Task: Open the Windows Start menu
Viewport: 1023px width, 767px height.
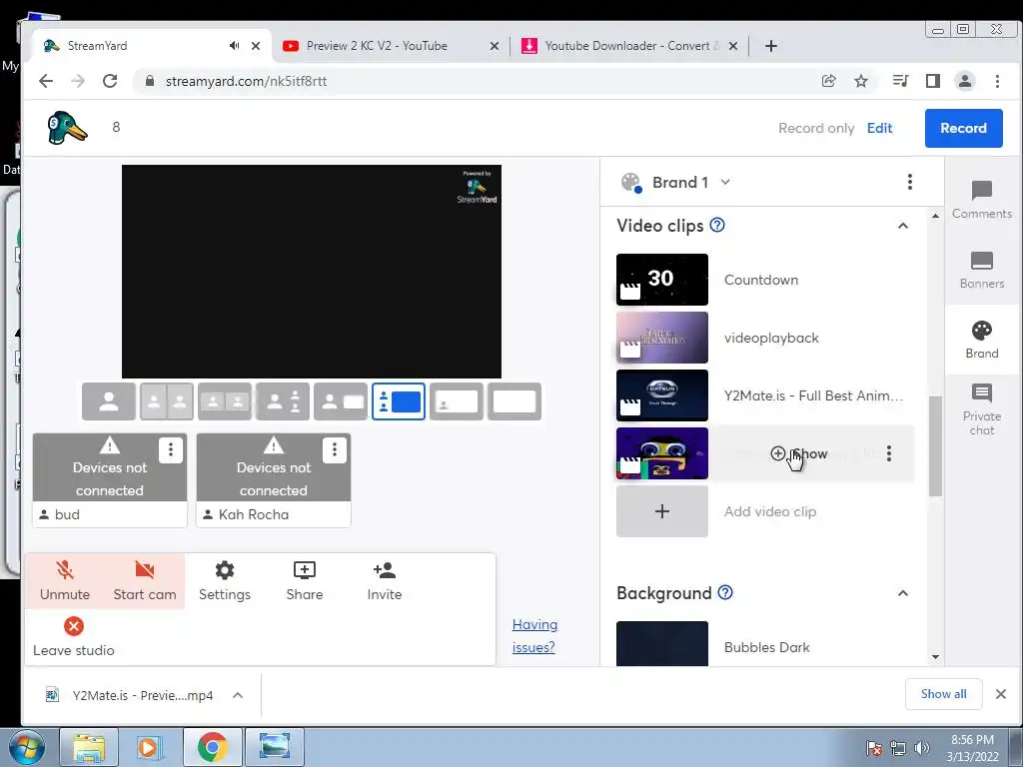Action: tap(26, 747)
